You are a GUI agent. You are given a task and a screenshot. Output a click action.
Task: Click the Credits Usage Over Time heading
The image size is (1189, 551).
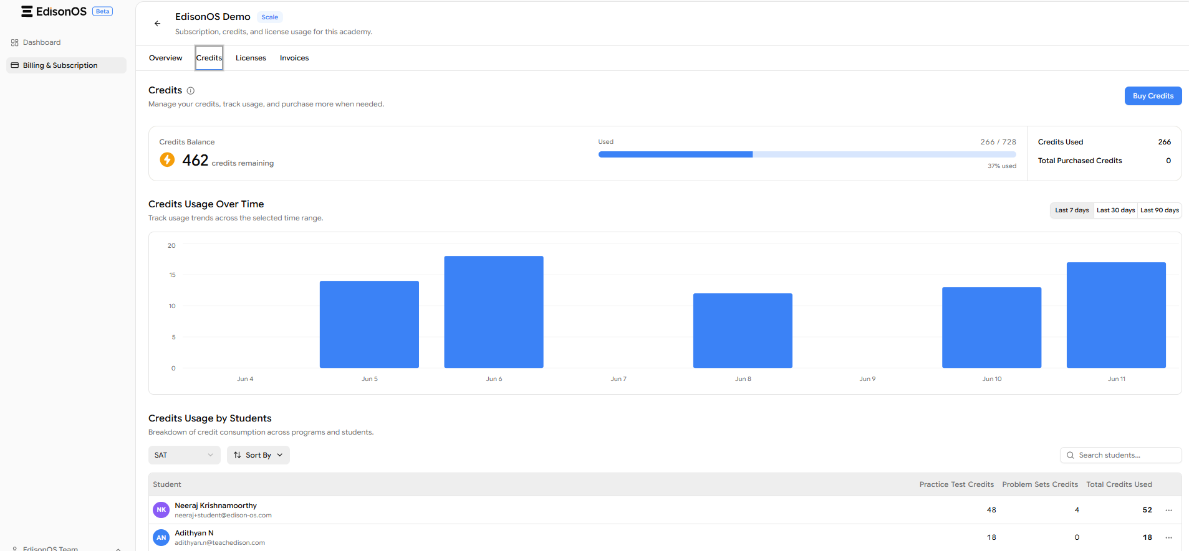coord(206,204)
